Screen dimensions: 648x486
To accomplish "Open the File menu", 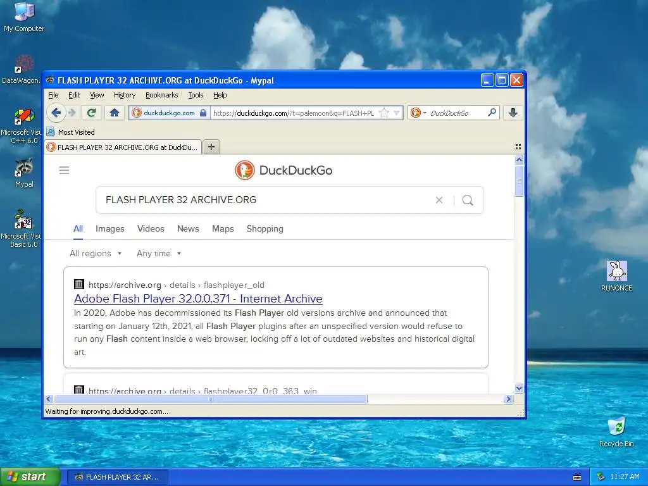I will click(53, 95).
